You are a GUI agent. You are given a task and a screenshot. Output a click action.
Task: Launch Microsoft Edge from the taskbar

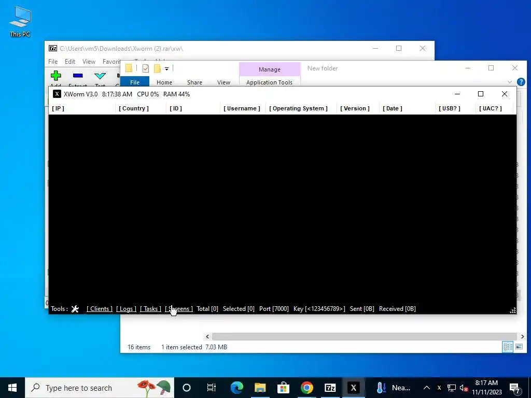click(x=236, y=388)
